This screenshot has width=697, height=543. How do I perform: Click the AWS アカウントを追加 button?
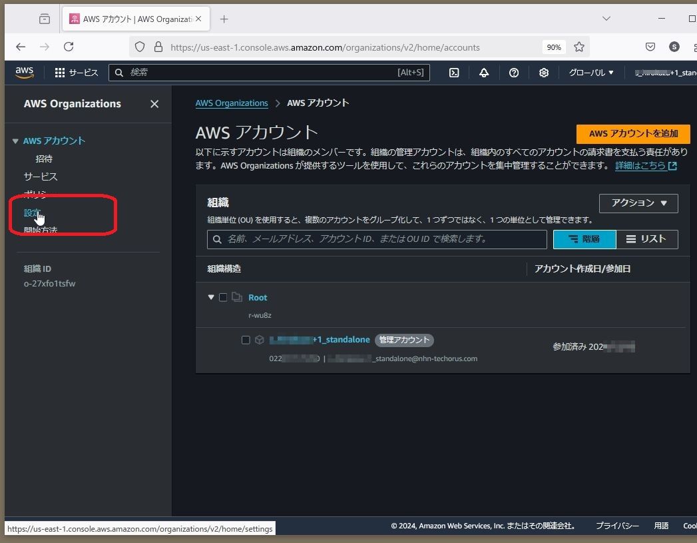coord(632,134)
